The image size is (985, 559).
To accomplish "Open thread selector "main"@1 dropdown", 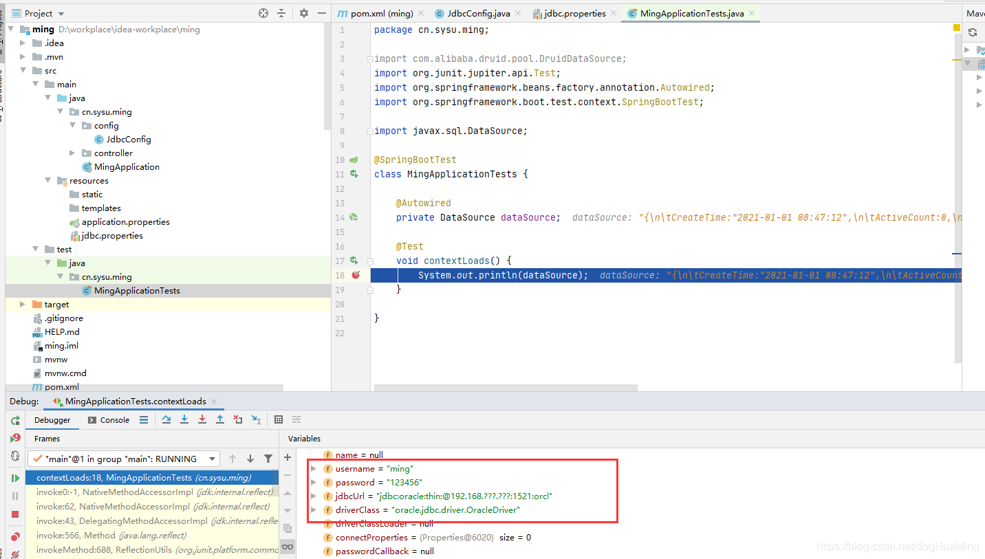I will click(124, 459).
